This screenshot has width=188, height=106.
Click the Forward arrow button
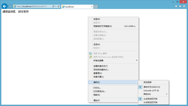tap(10, 6)
